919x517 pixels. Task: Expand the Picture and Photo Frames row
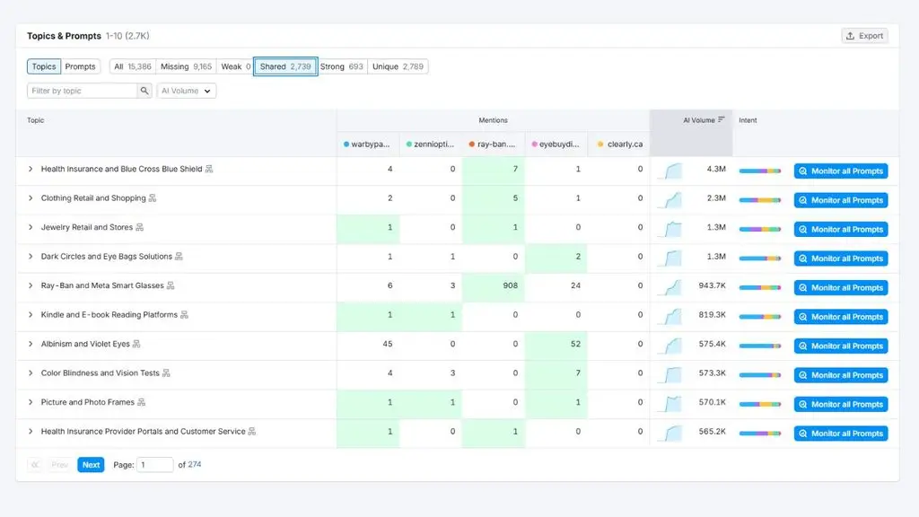31,402
